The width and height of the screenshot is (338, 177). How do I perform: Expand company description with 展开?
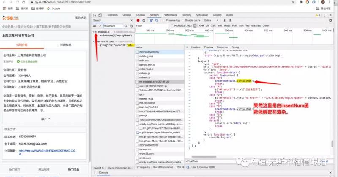click(46, 119)
